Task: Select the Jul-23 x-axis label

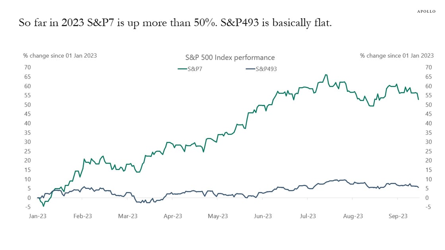Action: pos(308,216)
